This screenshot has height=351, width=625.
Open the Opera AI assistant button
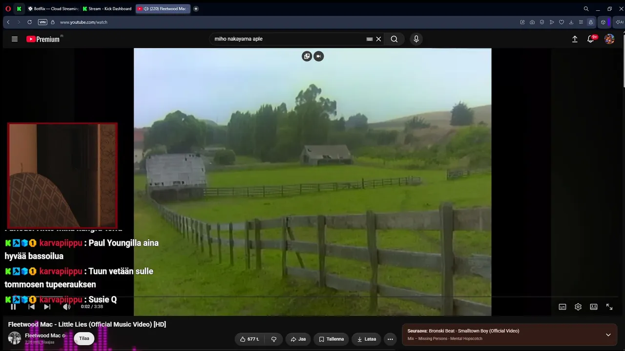tap(619, 22)
